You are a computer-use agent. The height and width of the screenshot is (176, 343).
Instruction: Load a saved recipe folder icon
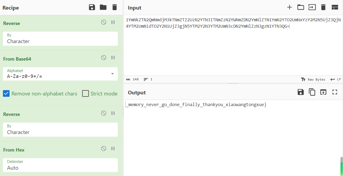(x=103, y=7)
